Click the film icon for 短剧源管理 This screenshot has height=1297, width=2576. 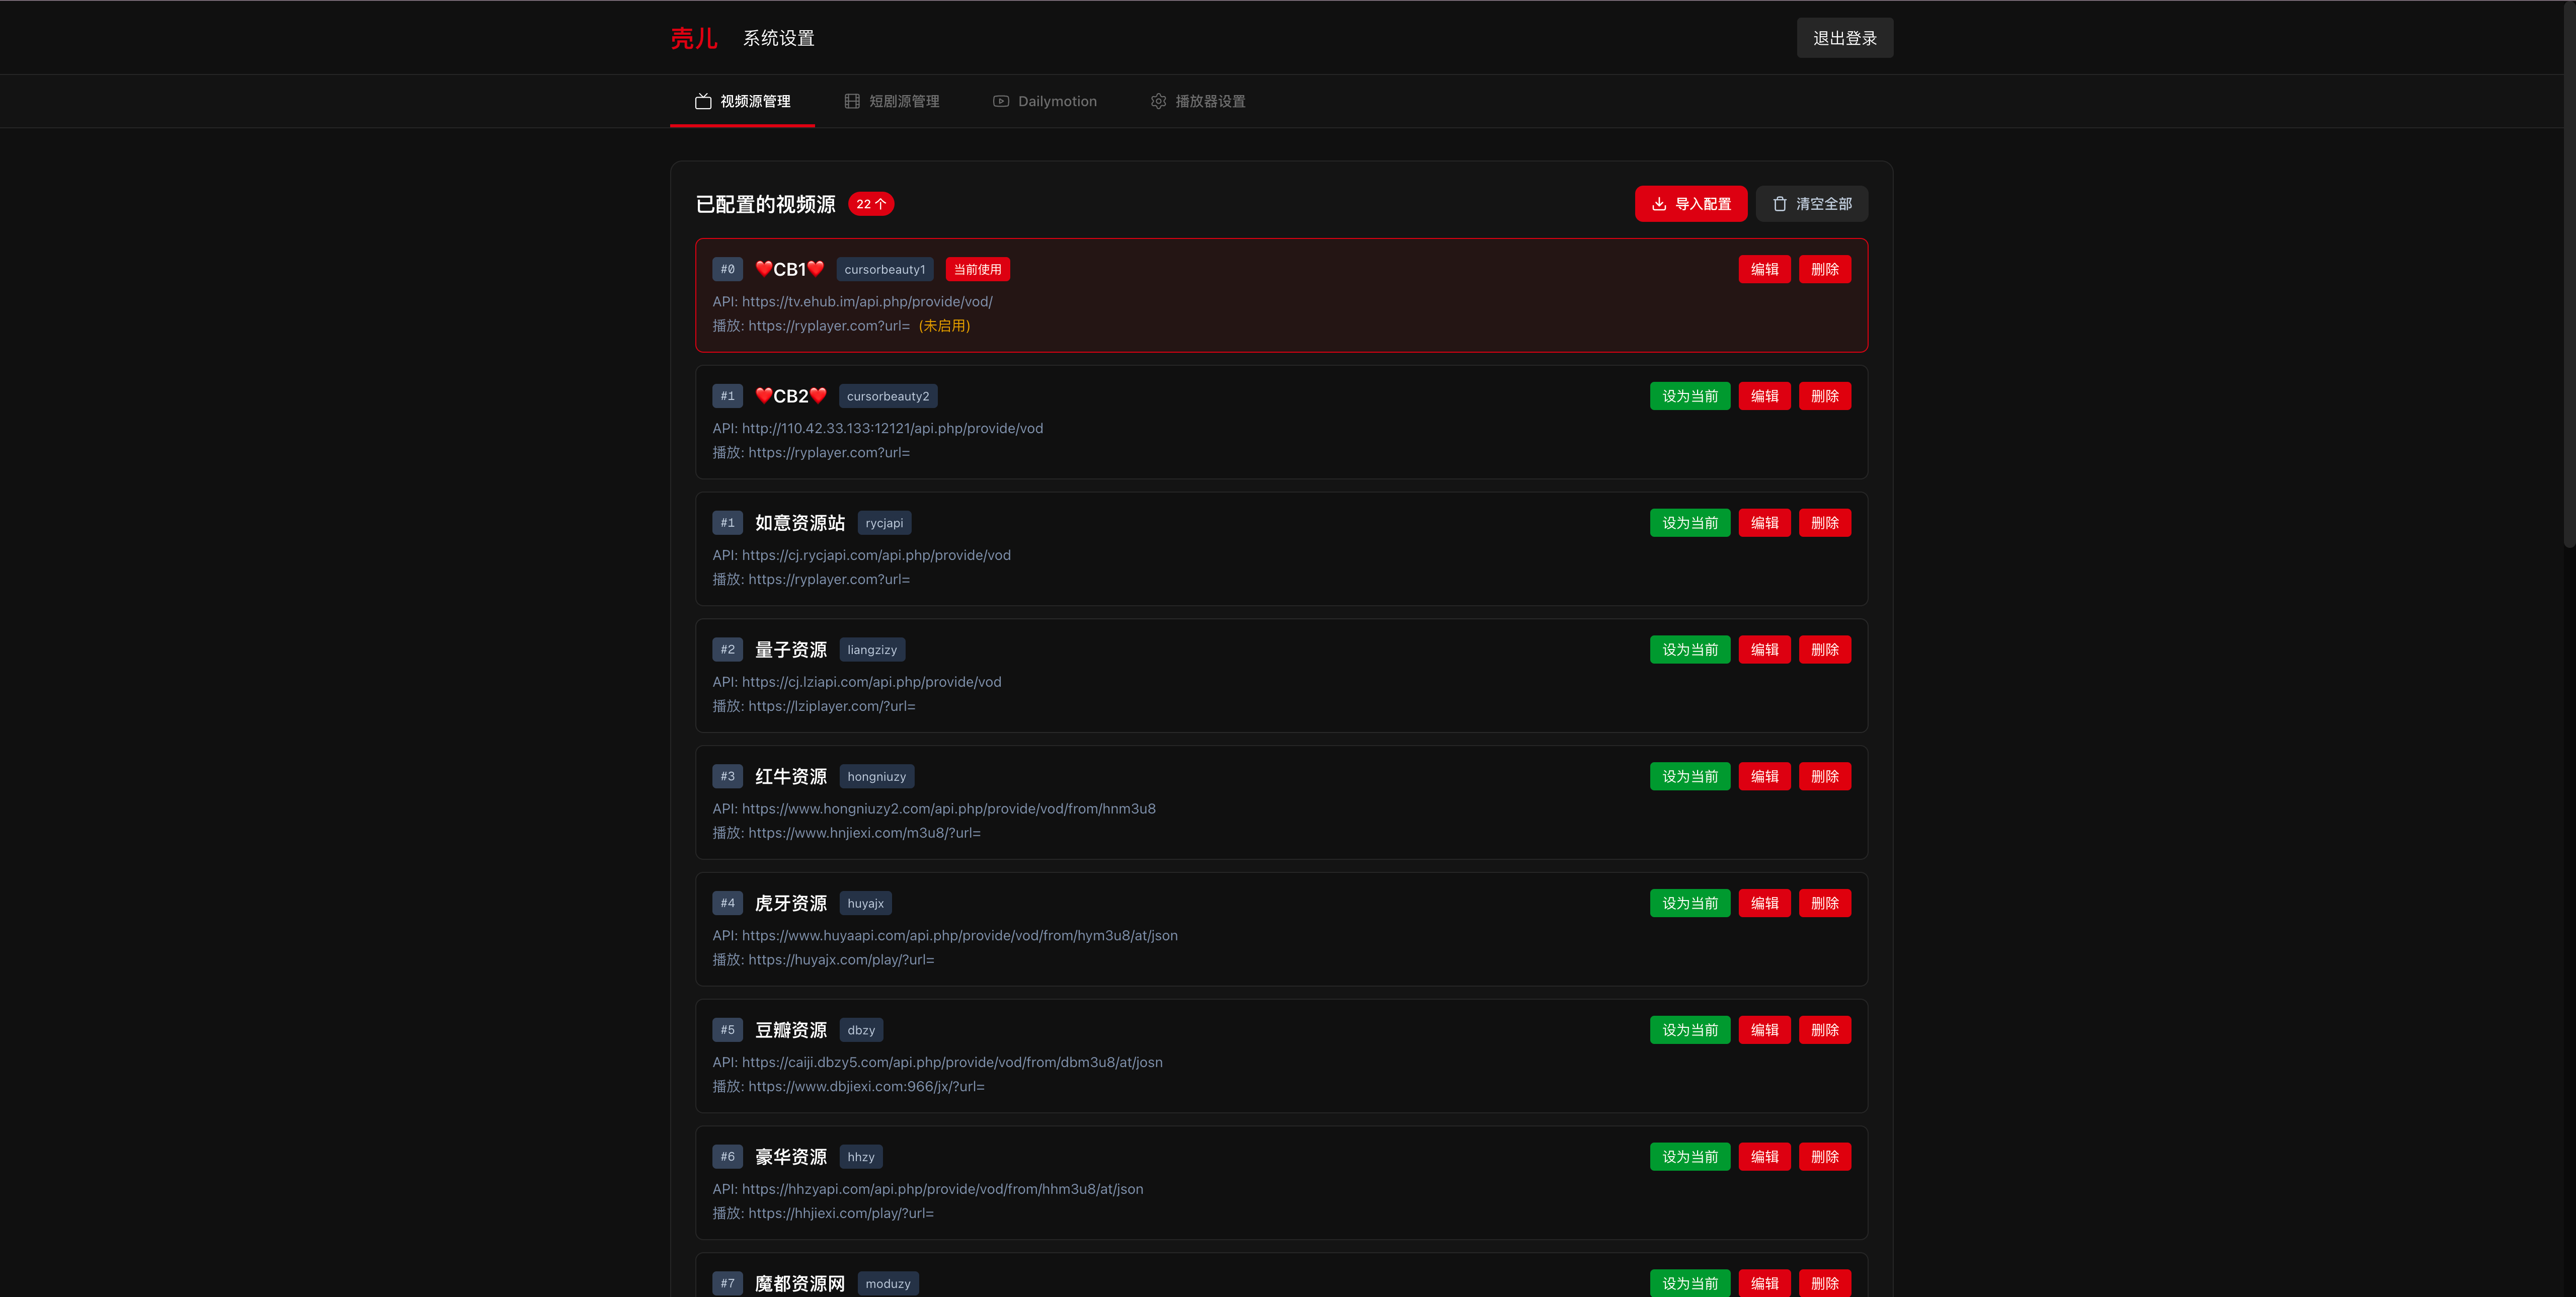tap(852, 101)
